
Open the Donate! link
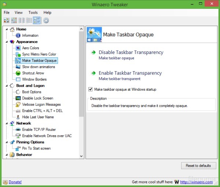pos(15,182)
